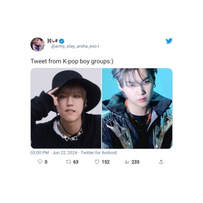Viewport: 203px width, 203px height.
Task: Click the 0 replies count
Action: [46, 162]
